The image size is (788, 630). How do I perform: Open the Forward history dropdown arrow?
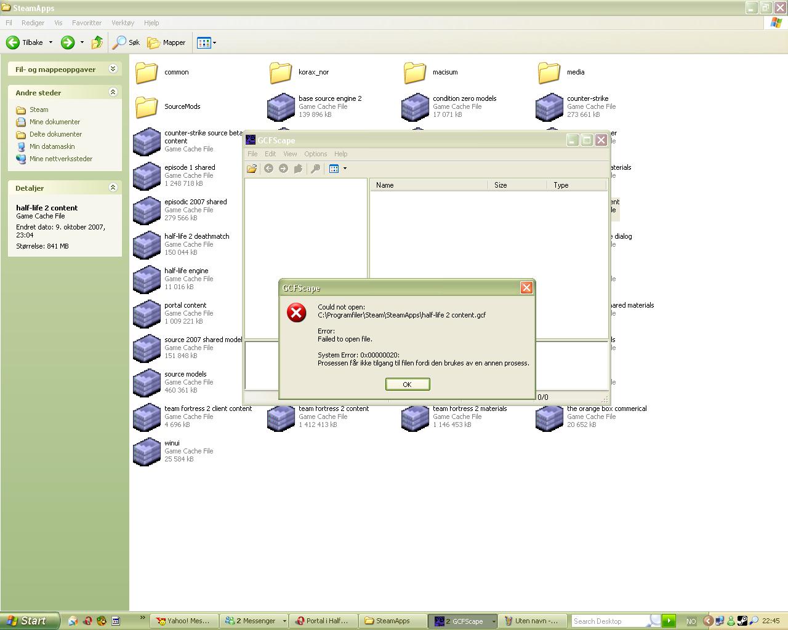[x=82, y=42]
